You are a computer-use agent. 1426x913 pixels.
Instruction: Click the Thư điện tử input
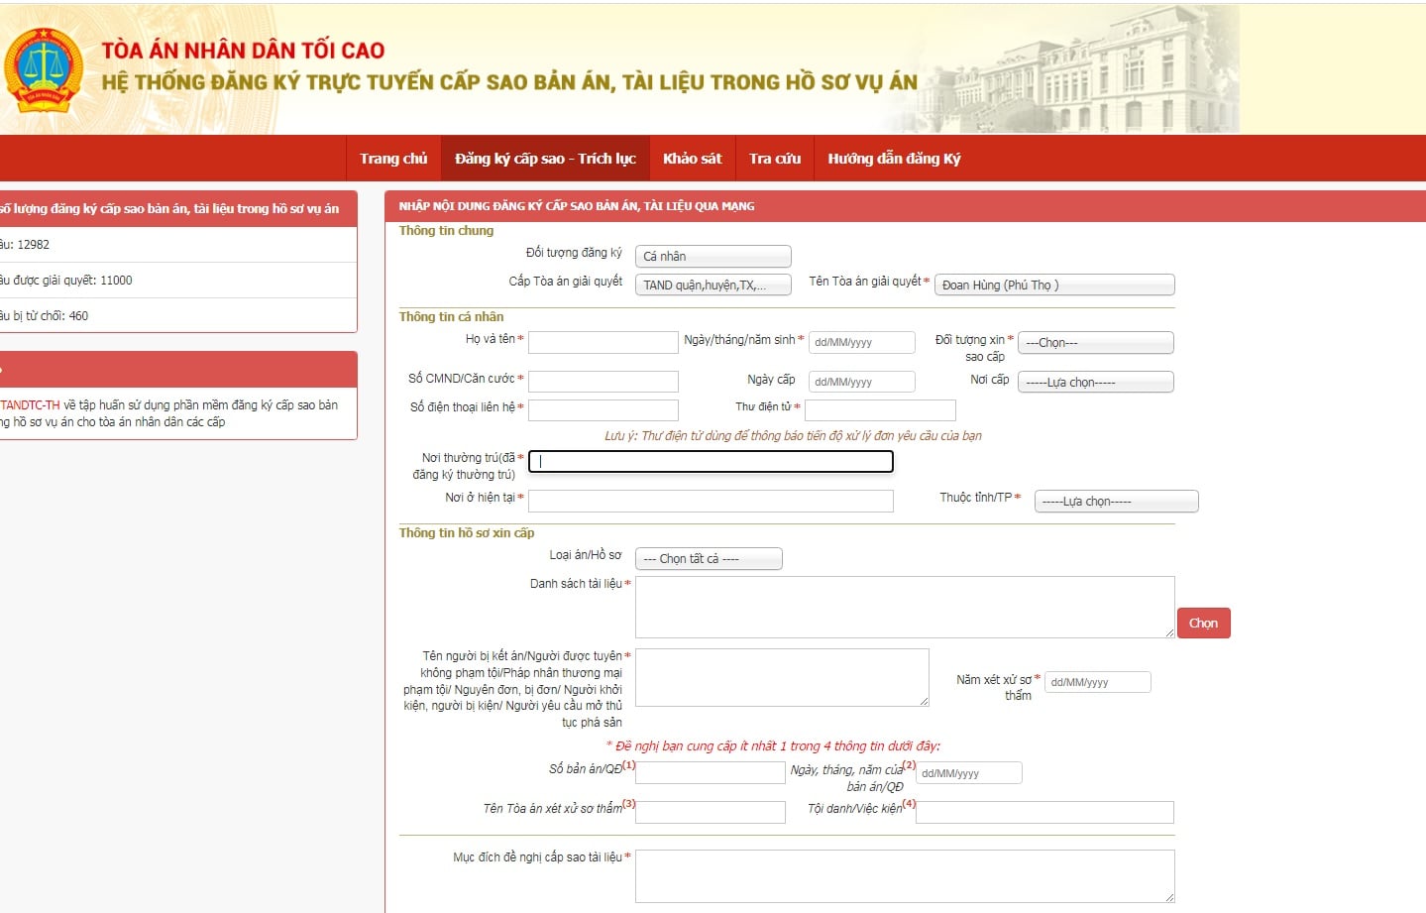[880, 410]
